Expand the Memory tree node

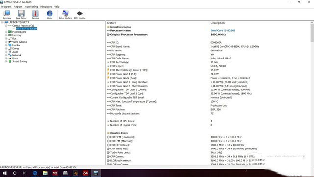click(6, 35)
